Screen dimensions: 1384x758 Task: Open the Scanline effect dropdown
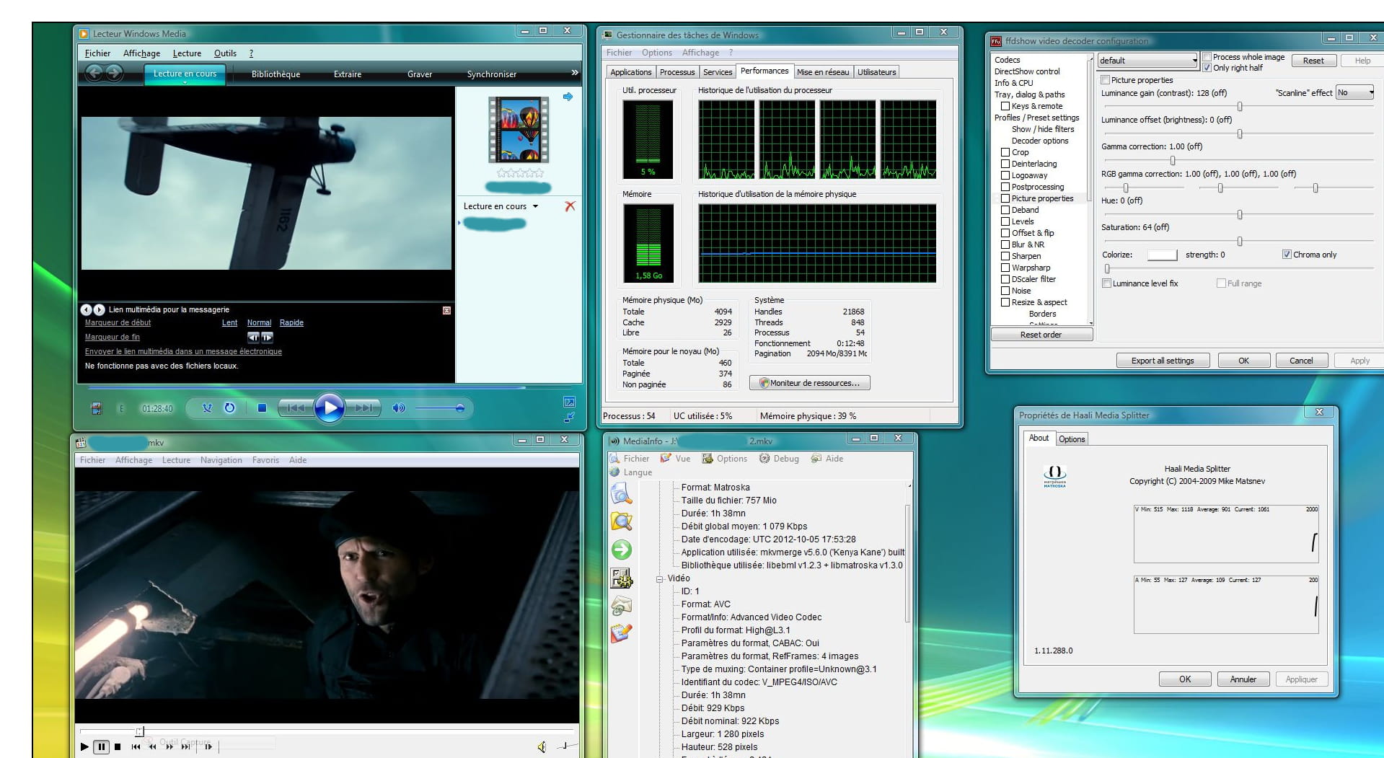coord(1354,92)
